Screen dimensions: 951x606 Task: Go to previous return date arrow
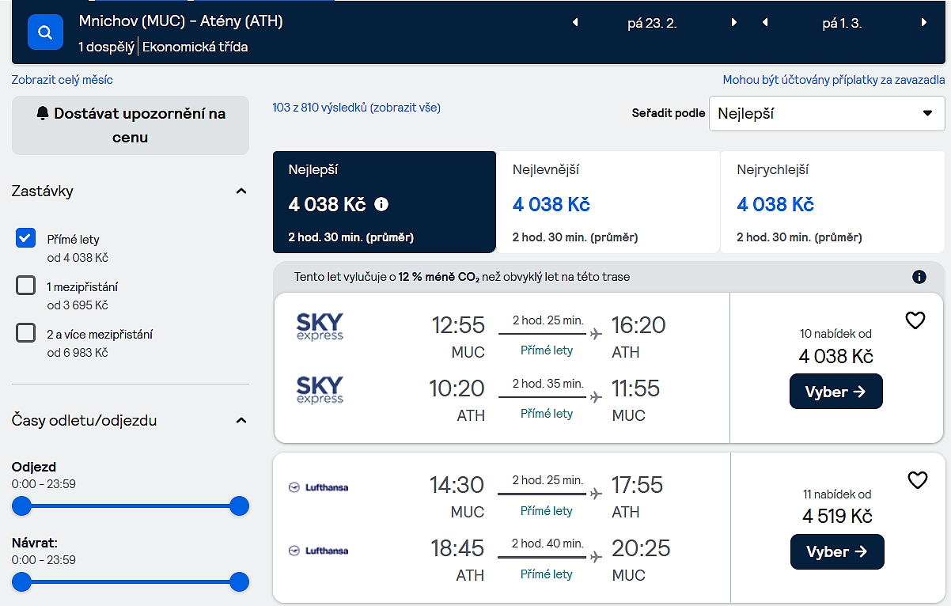click(x=765, y=23)
